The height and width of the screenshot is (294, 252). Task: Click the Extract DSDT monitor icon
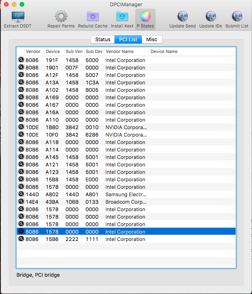click(18, 16)
